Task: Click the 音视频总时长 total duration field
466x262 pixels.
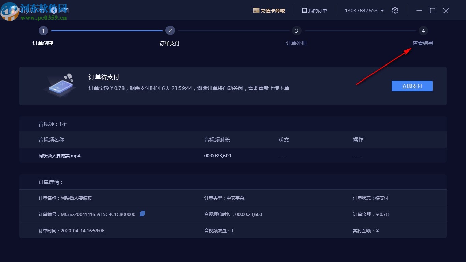Action: 233,214
